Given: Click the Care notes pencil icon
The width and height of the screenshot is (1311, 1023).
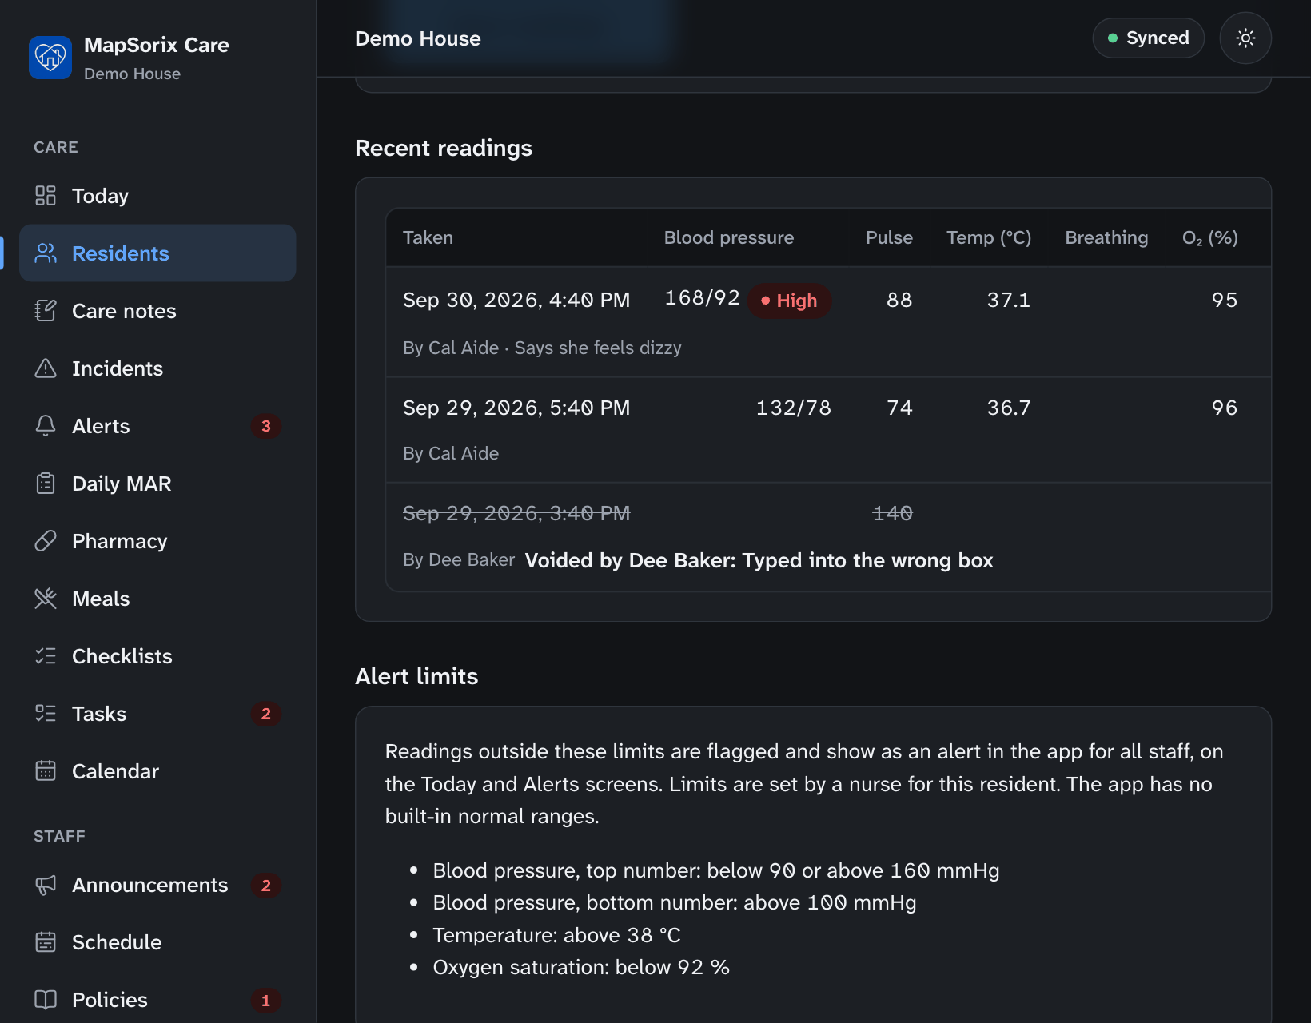Looking at the screenshot, I should [x=46, y=311].
